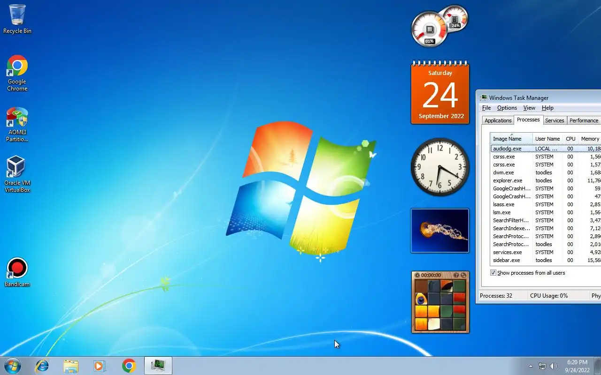Select the AOMEI Partition desktop shortcut

[17, 125]
